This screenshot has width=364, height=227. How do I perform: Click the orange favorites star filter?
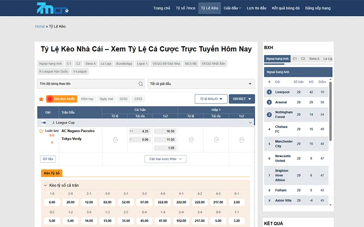tap(41, 99)
